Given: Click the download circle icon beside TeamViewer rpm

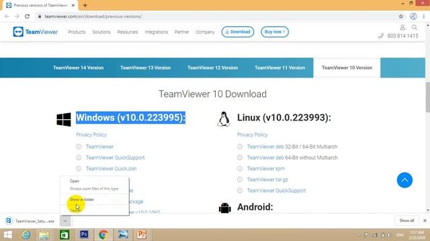Looking at the screenshot, I should pyautogui.click(x=240, y=169).
